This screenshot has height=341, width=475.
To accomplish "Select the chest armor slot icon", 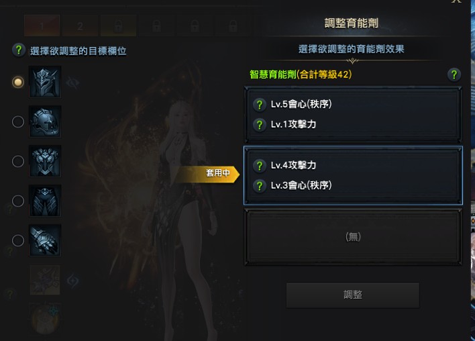I will pyautogui.click(x=45, y=161).
